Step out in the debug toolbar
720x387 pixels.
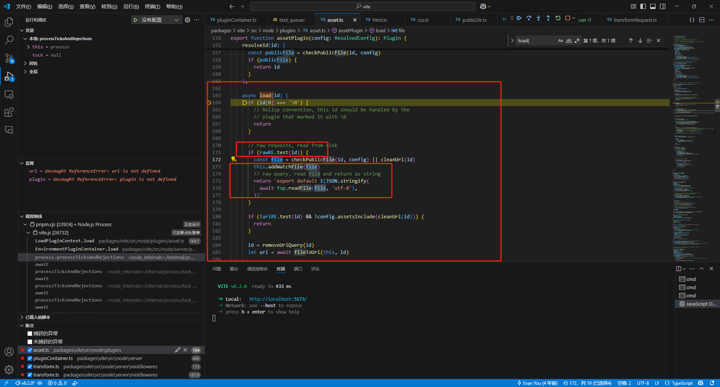(548, 18)
